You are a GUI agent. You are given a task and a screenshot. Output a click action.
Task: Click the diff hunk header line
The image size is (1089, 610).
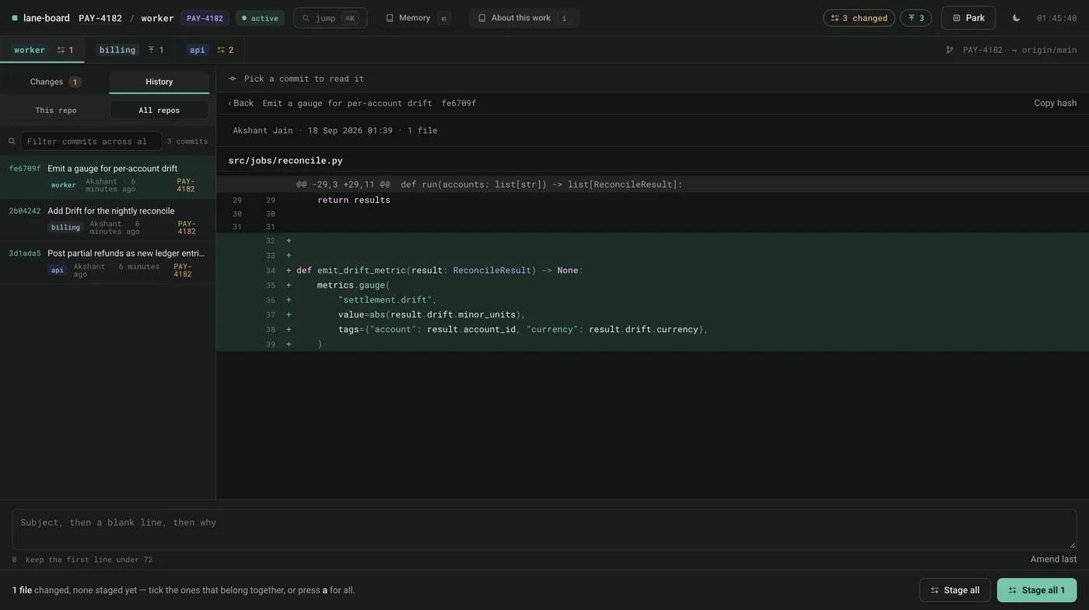click(653, 184)
